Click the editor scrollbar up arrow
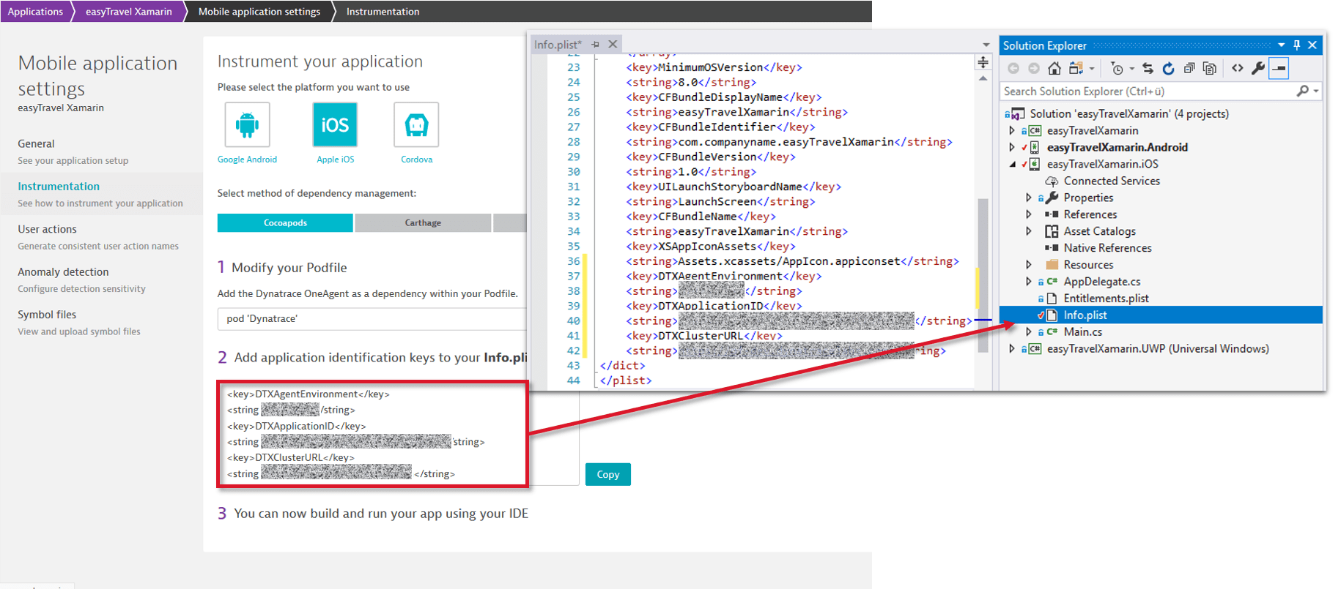The image size is (1341, 589). coord(983,78)
